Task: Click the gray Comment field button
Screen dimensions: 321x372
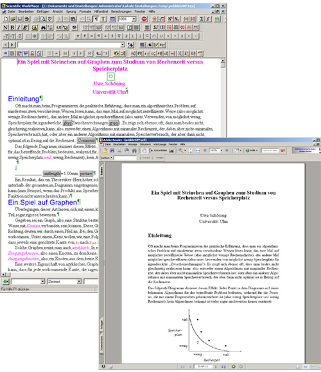Action: [x=86, y=140]
